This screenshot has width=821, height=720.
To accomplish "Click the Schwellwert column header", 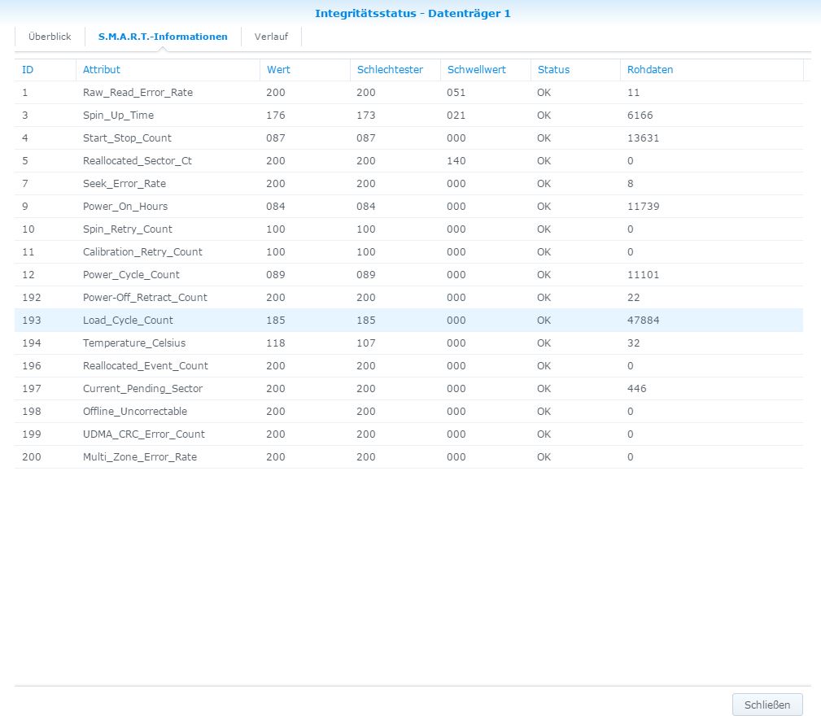I will coord(486,70).
